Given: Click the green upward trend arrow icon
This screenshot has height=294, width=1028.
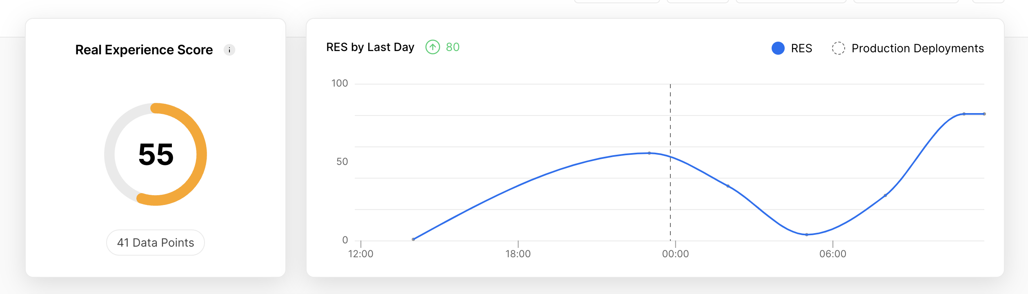Looking at the screenshot, I should pyautogui.click(x=433, y=47).
